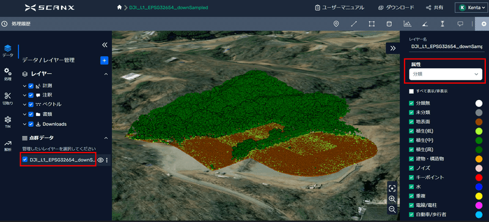Select the area polygon measurement tool

click(372, 24)
